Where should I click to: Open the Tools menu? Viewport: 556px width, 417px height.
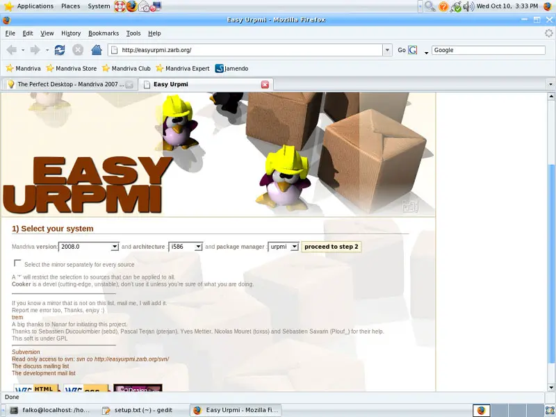133,33
